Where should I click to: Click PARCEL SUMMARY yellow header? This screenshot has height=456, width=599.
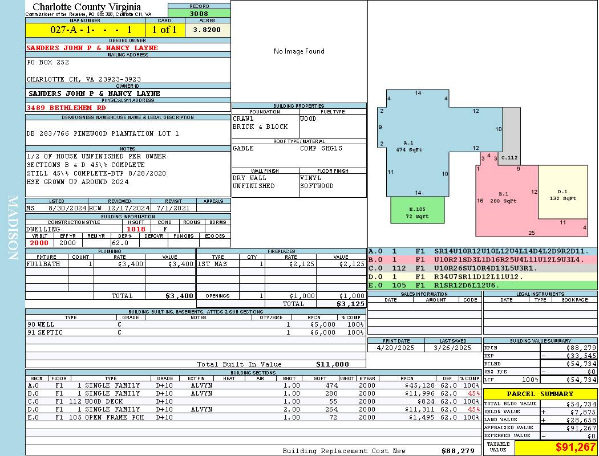(x=541, y=394)
